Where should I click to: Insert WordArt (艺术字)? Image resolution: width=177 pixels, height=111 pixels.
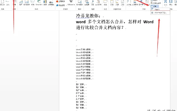(141, 3)
